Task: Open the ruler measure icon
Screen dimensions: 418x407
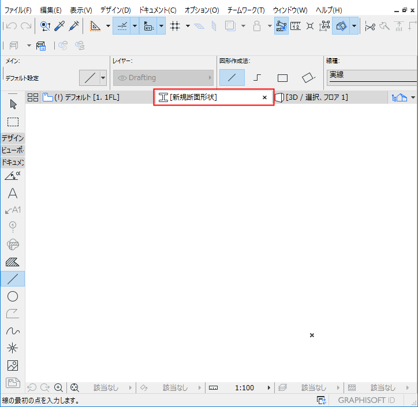Action: coord(296,26)
